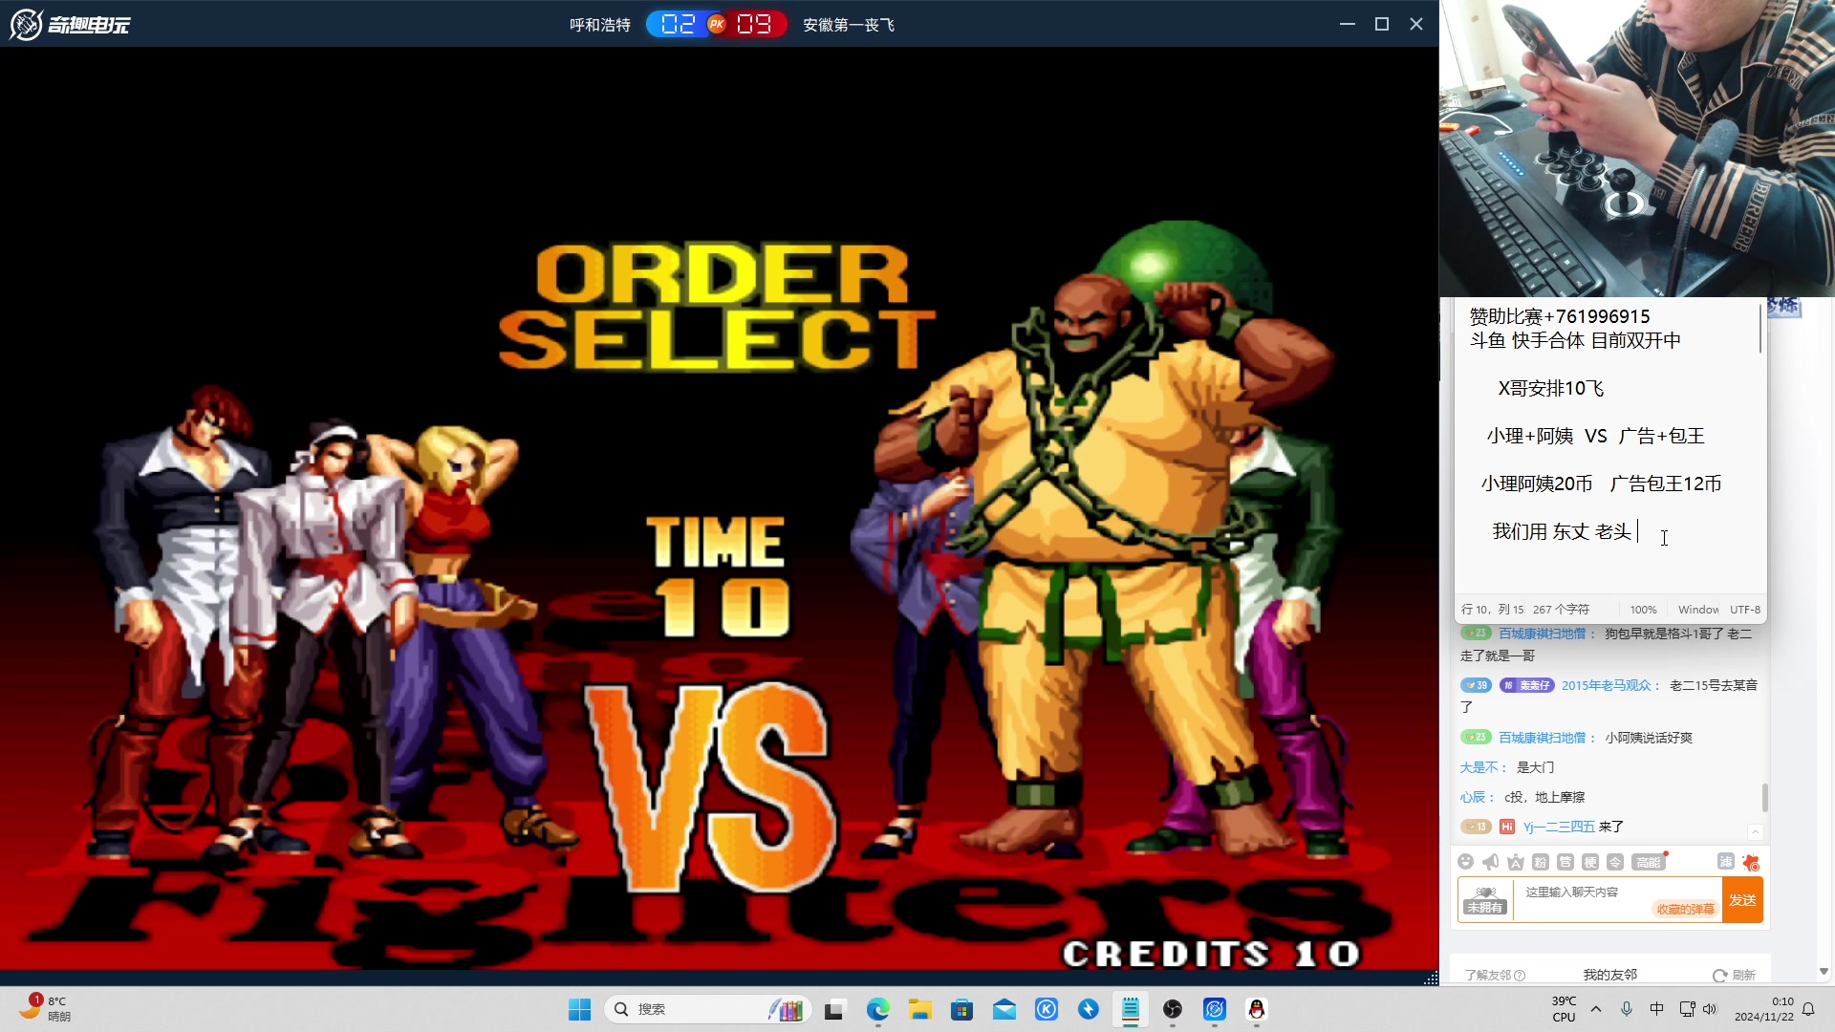Viewport: 1835px width, 1032px height.
Task: Click the 令 command icon
Action: pos(1615,862)
